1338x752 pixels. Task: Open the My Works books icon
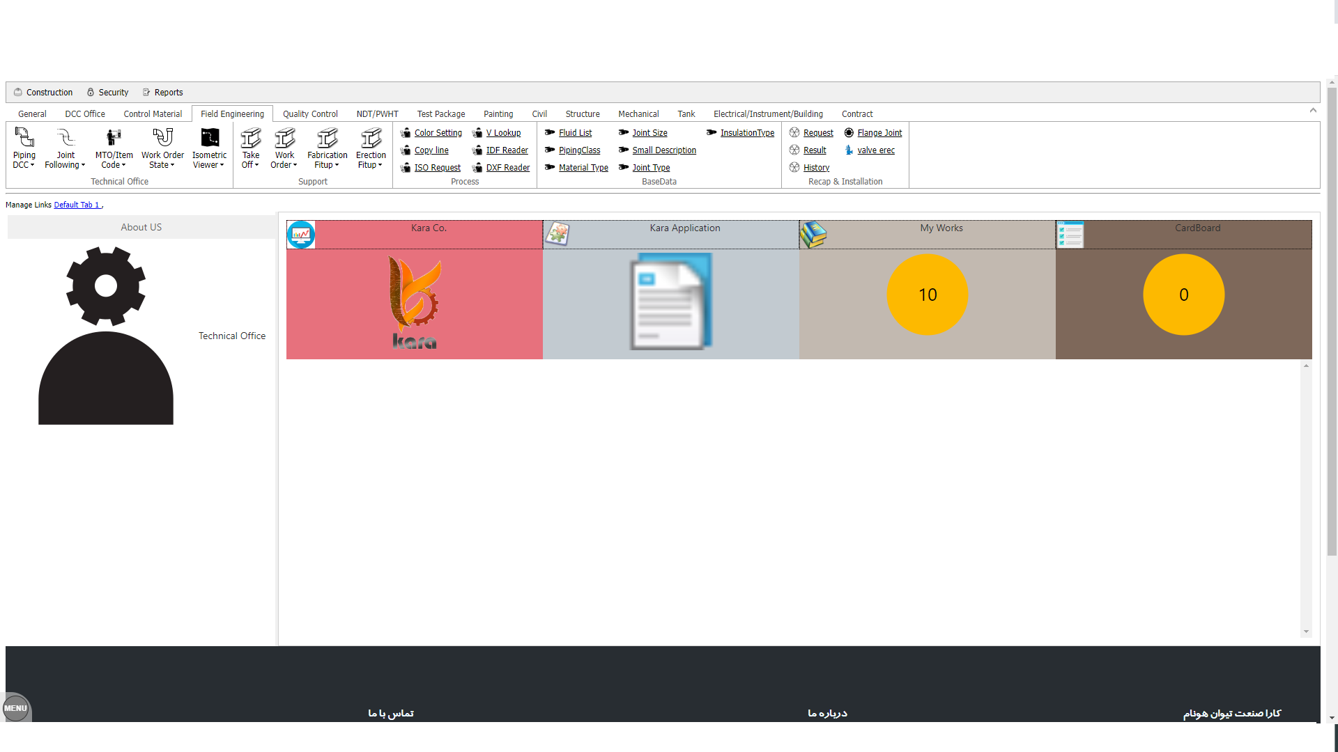pos(813,235)
